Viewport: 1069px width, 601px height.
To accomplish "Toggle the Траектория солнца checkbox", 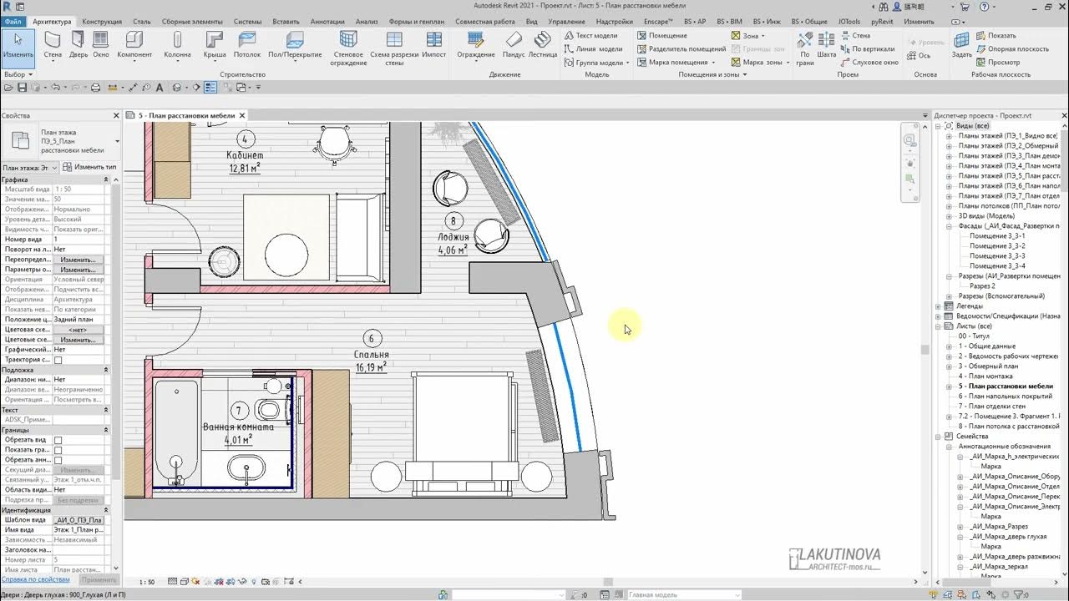I will [x=58, y=360].
